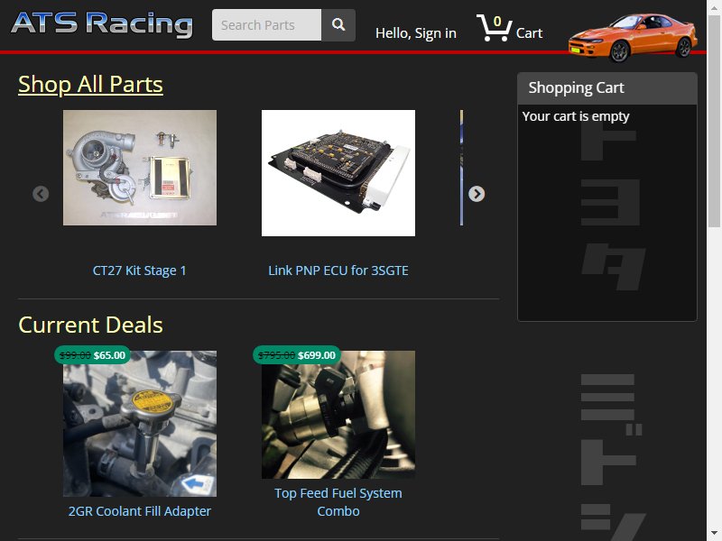This screenshot has height=541, width=722.
Task: Click the 2GR coolant fill adapter photo
Action: pyautogui.click(x=140, y=424)
